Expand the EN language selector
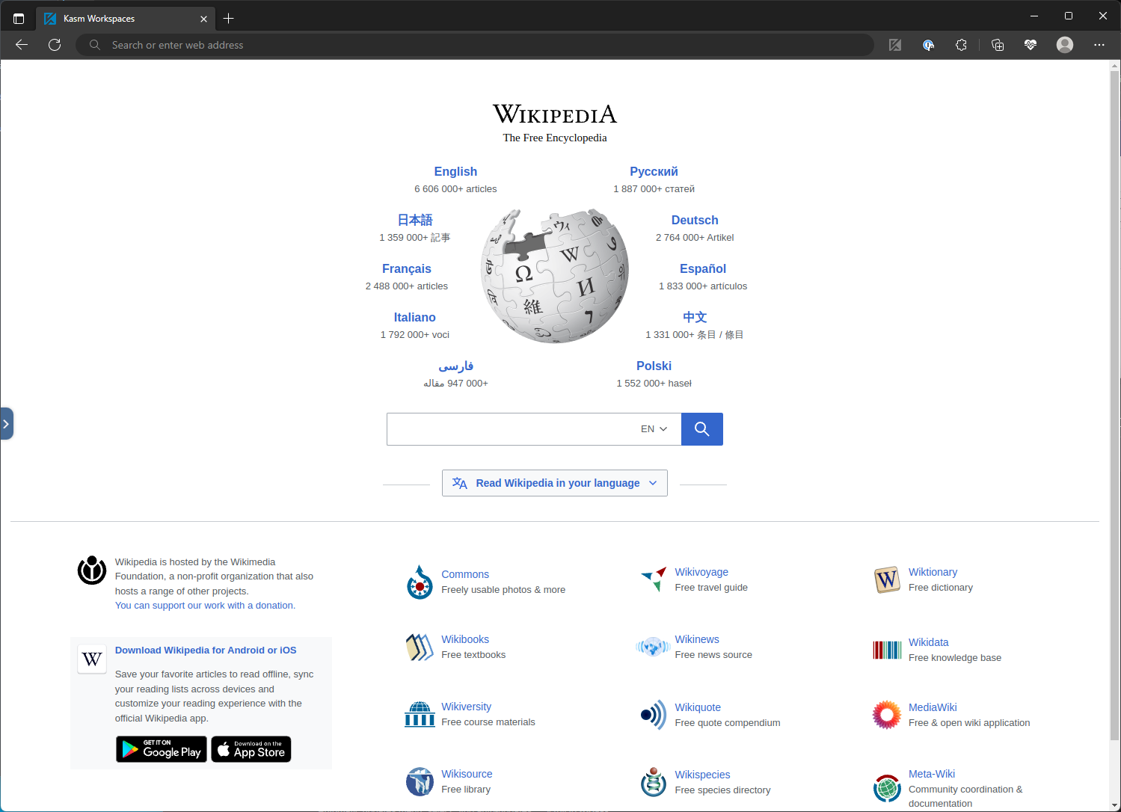The image size is (1121, 812). coord(654,429)
